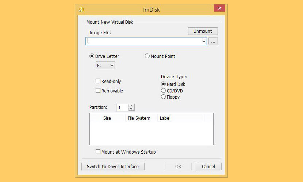The image size is (303, 182).
Task: Close the ImDisk window
Action: click(x=219, y=8)
